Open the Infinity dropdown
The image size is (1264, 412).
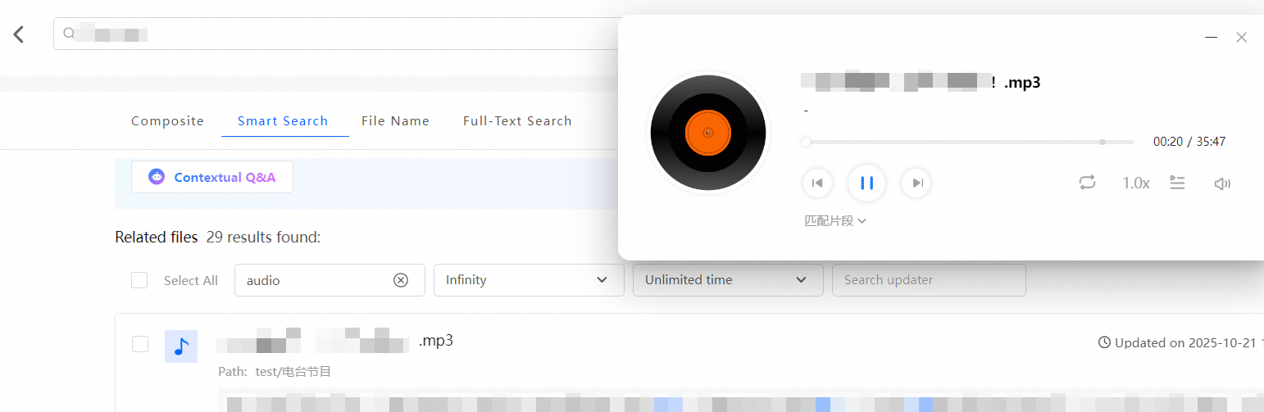(x=529, y=280)
